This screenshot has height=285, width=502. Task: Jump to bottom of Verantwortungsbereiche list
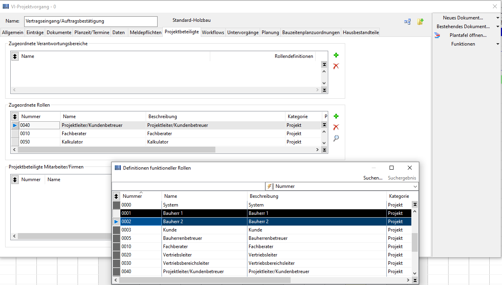tap(324, 90)
